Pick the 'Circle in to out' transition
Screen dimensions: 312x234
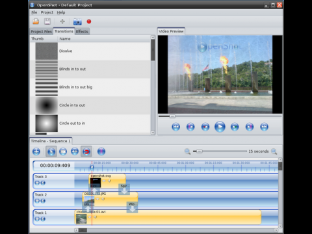(90, 105)
